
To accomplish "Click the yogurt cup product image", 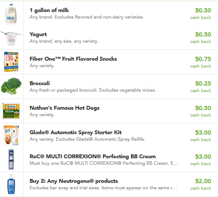I will 11,38.
